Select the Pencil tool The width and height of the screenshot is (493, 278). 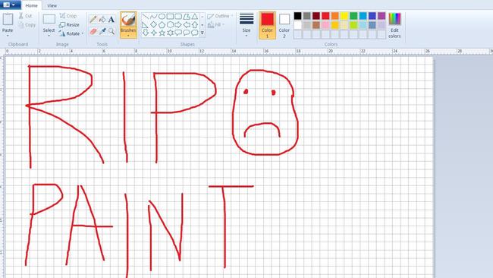pyautogui.click(x=93, y=20)
